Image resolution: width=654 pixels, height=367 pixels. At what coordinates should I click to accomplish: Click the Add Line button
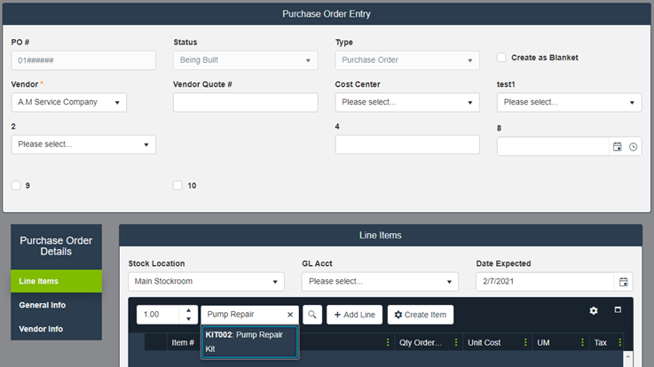pos(354,315)
